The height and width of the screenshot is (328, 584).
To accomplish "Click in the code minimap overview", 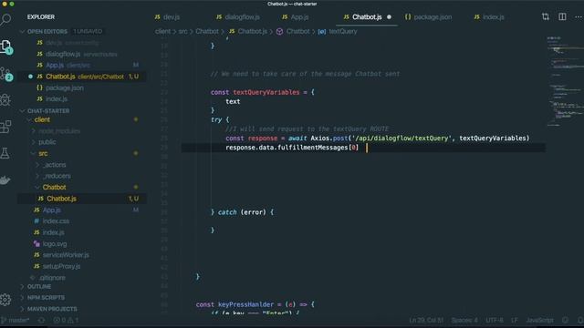I will [x=565, y=82].
